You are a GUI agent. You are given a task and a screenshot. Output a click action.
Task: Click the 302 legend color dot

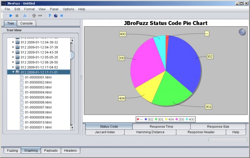pyautogui.click(x=146, y=119)
